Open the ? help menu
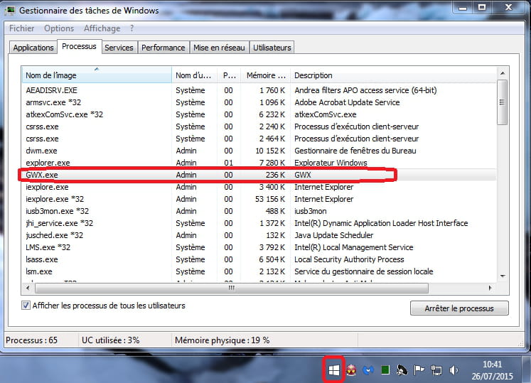The height and width of the screenshot is (383, 531). click(x=132, y=28)
